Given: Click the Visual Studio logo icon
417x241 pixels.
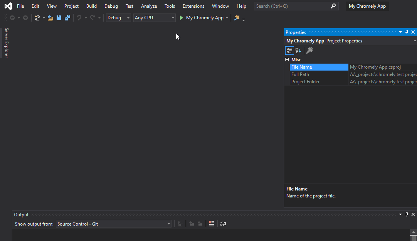Looking at the screenshot, I should pyautogui.click(x=8, y=6).
